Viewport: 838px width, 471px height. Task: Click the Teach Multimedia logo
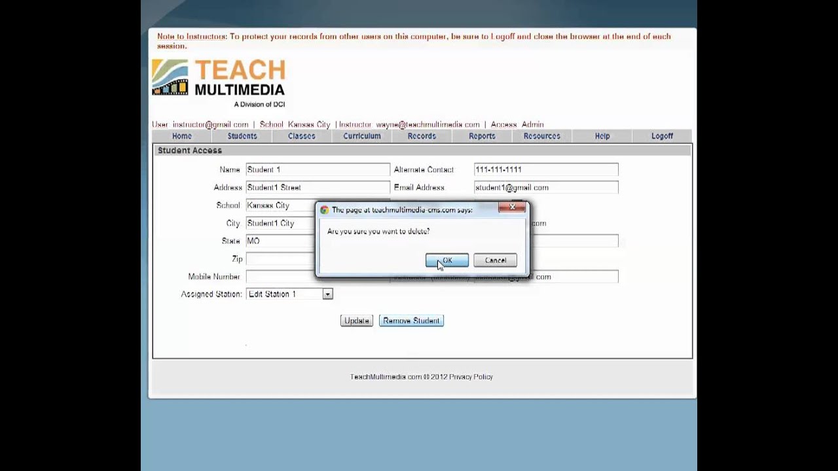[x=219, y=83]
